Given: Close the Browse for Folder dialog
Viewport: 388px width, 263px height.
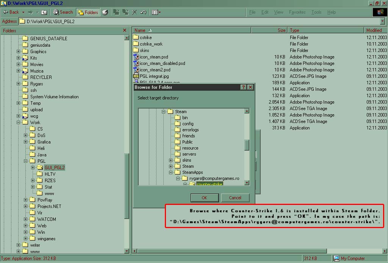Looking at the screenshot, I should [x=250, y=87].
